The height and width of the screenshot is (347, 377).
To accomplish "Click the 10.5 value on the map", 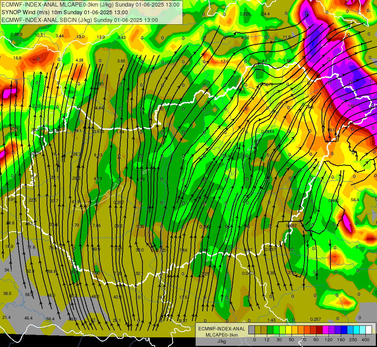I will click(x=39, y=35).
